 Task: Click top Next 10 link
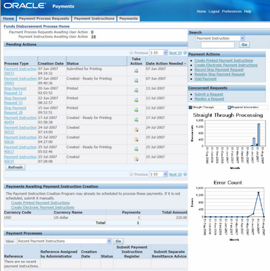click(175, 53)
